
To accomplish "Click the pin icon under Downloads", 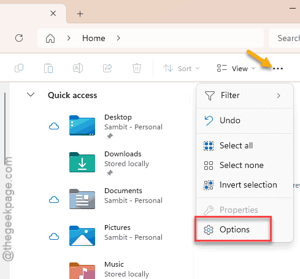I will pos(110,173).
